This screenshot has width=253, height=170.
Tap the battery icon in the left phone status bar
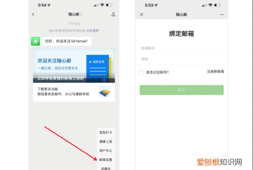[x=109, y=5]
